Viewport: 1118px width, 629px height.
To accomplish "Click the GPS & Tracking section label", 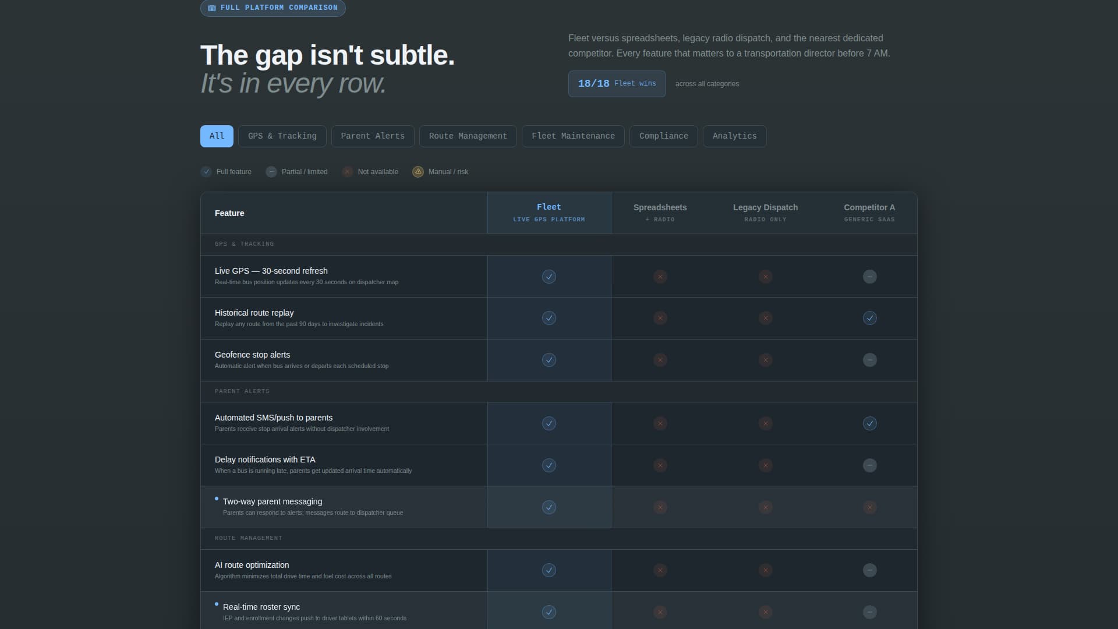I will pos(244,244).
